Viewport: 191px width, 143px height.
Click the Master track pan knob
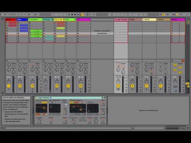point(175,81)
